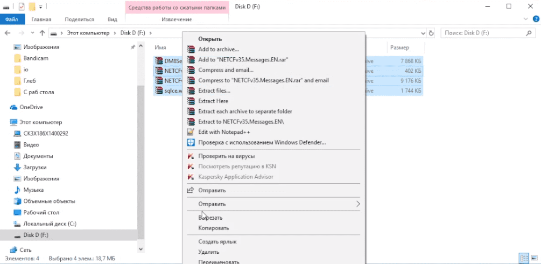Screen dimensions: 541x264
Task: Choose Edit with Notepad++
Action: pyautogui.click(x=224, y=132)
